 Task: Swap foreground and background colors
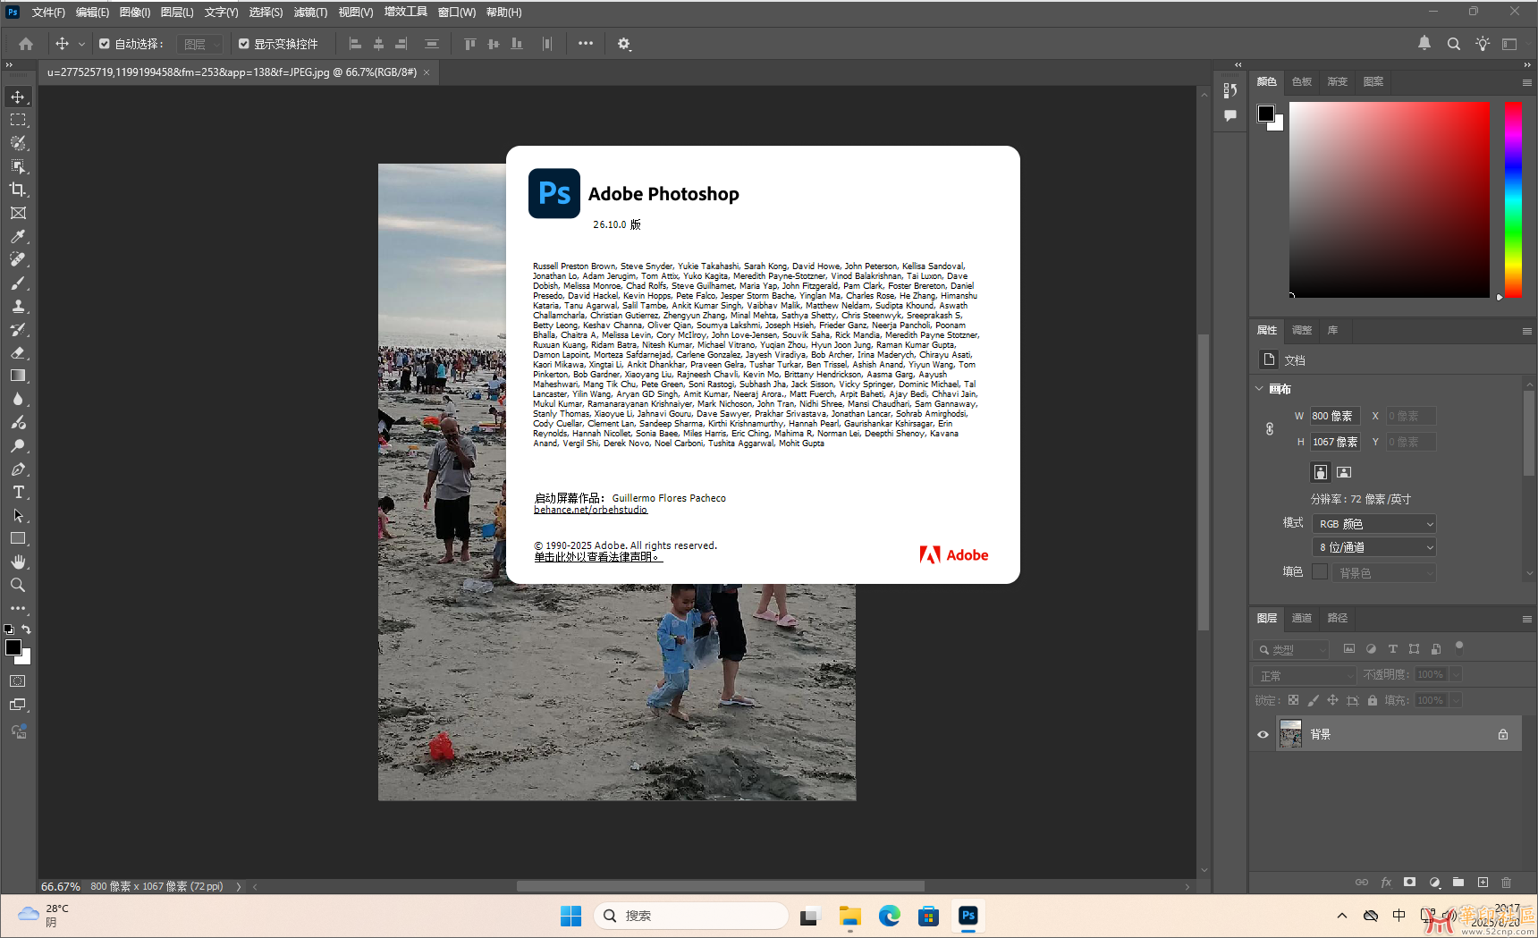coord(26,630)
